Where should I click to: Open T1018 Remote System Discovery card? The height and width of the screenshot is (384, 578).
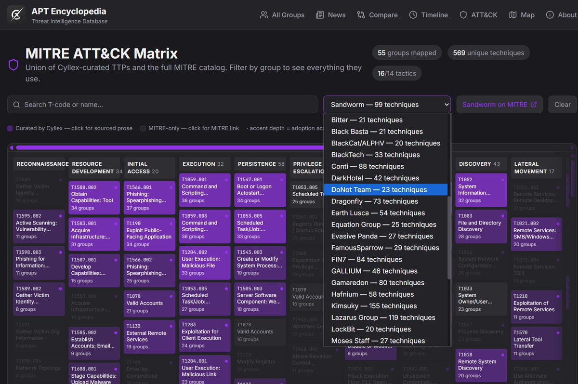pos(482,365)
